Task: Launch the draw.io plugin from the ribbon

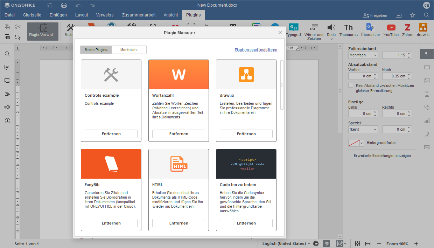Action: click(423, 30)
